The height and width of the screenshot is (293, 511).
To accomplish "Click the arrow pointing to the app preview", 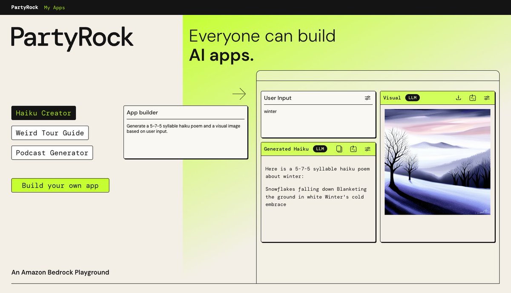I will coord(240,94).
